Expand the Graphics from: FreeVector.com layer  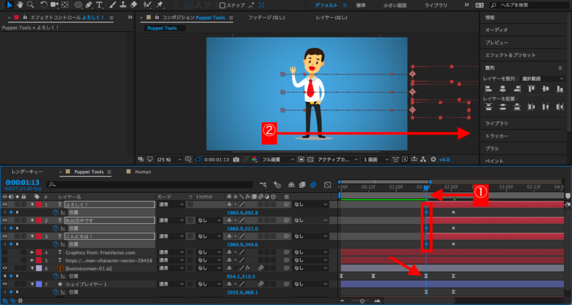pyautogui.click(x=32, y=252)
